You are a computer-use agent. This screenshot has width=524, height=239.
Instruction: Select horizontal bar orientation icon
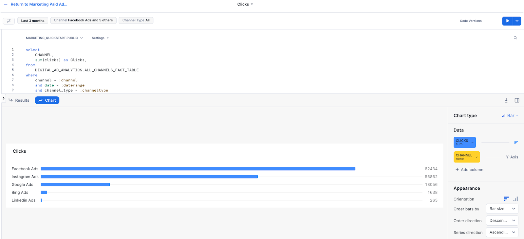coord(506,199)
